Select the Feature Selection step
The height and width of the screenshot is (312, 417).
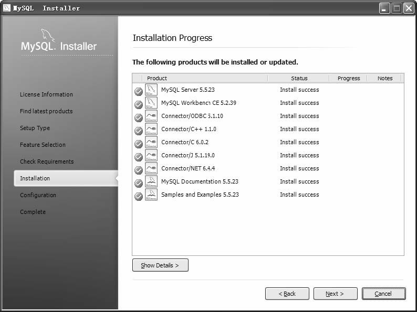pyautogui.click(x=43, y=145)
